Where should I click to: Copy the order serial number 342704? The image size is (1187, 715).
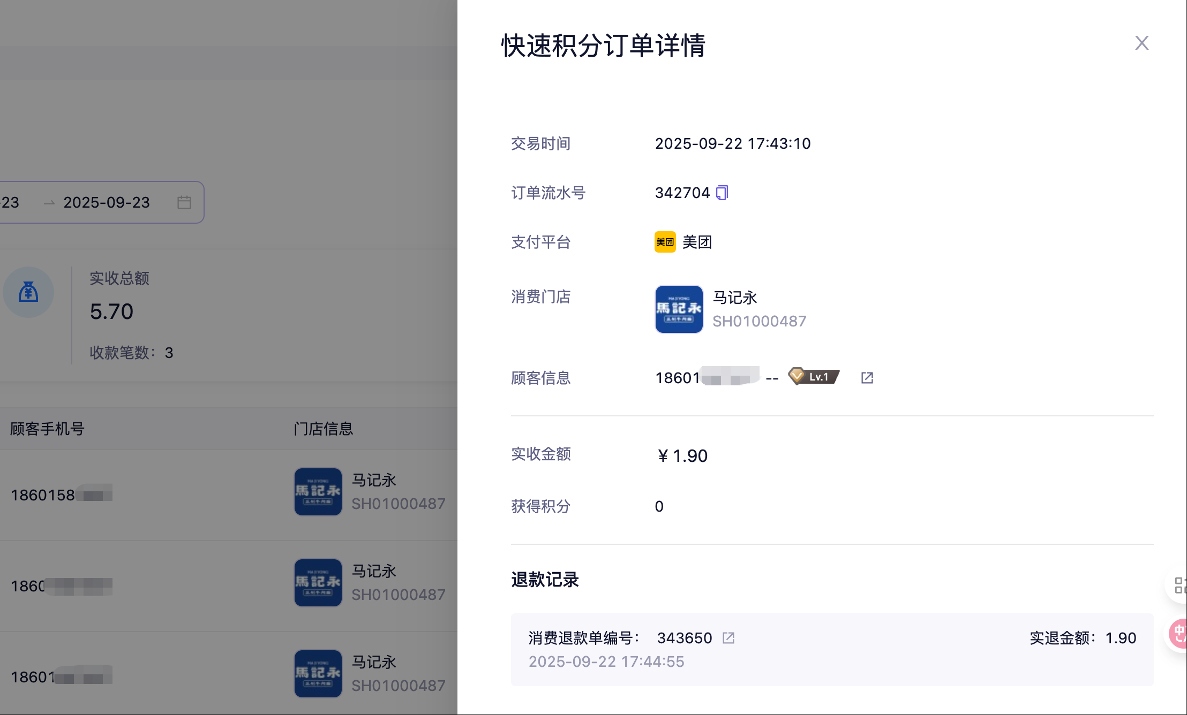[722, 193]
